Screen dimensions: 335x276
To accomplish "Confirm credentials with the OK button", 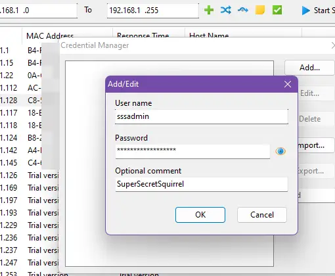I will pos(200,215).
